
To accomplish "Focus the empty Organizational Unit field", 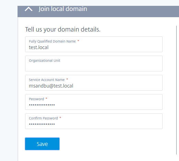I will pos(94,64).
